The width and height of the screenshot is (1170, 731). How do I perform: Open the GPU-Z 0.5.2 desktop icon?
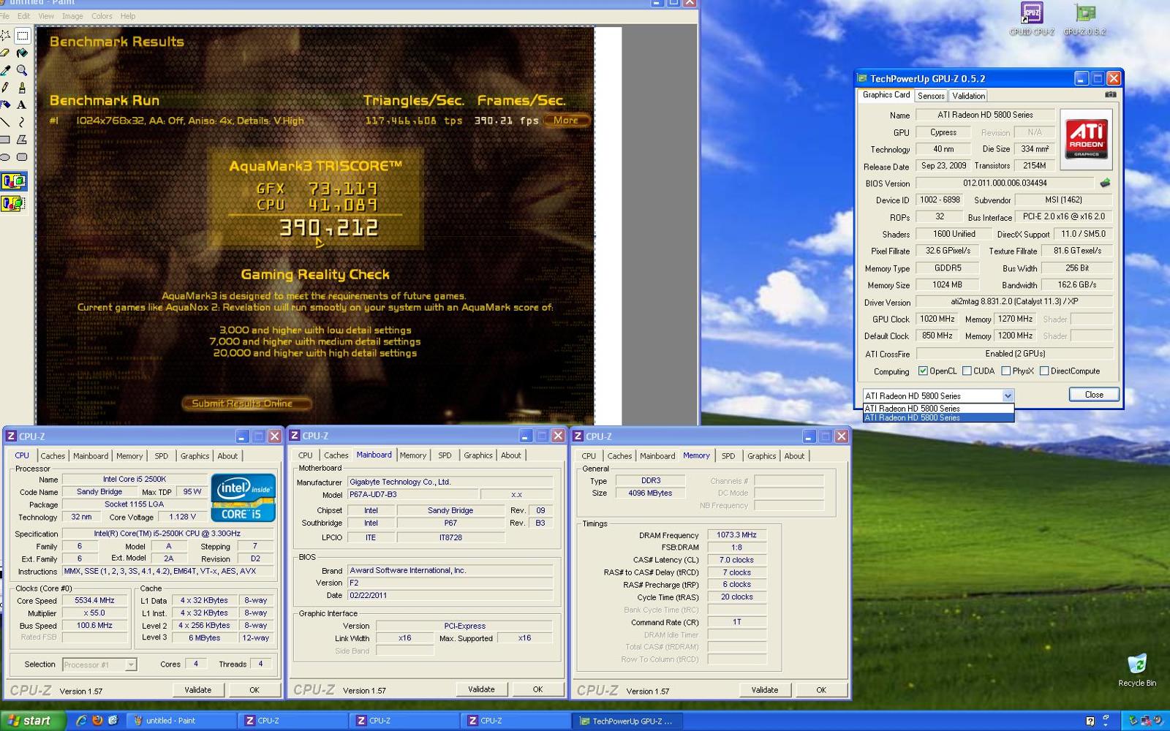tap(1084, 19)
